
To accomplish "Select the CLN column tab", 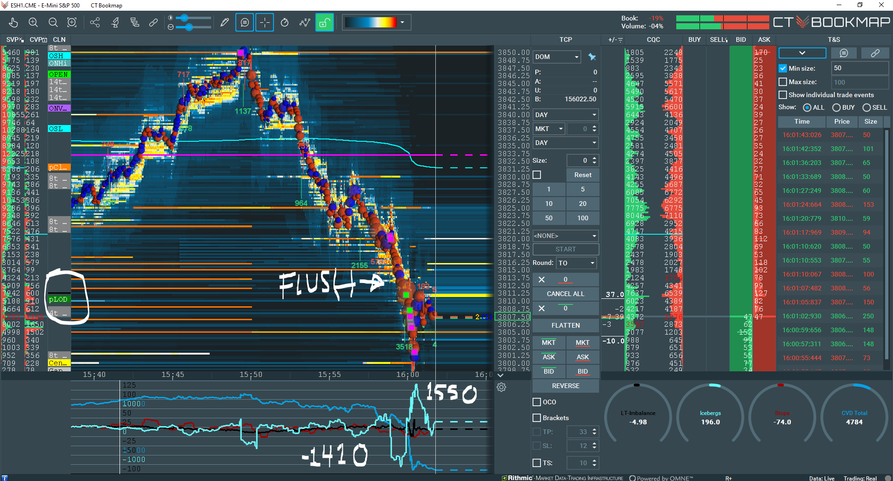I will coord(59,40).
